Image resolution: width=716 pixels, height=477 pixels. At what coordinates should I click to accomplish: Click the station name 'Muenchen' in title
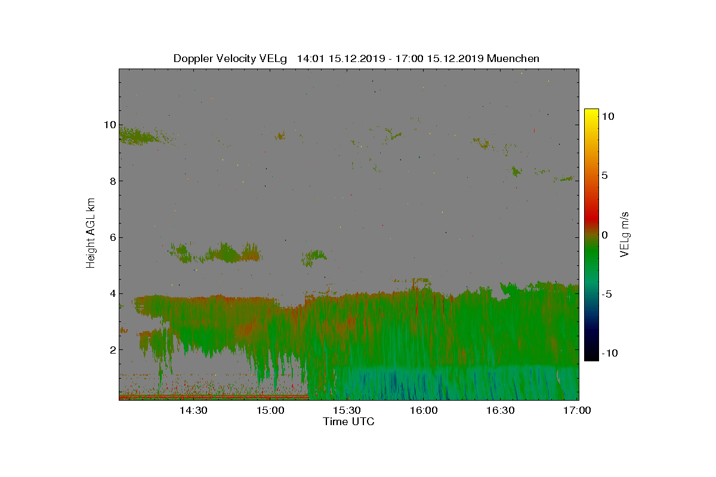pyautogui.click(x=513, y=58)
